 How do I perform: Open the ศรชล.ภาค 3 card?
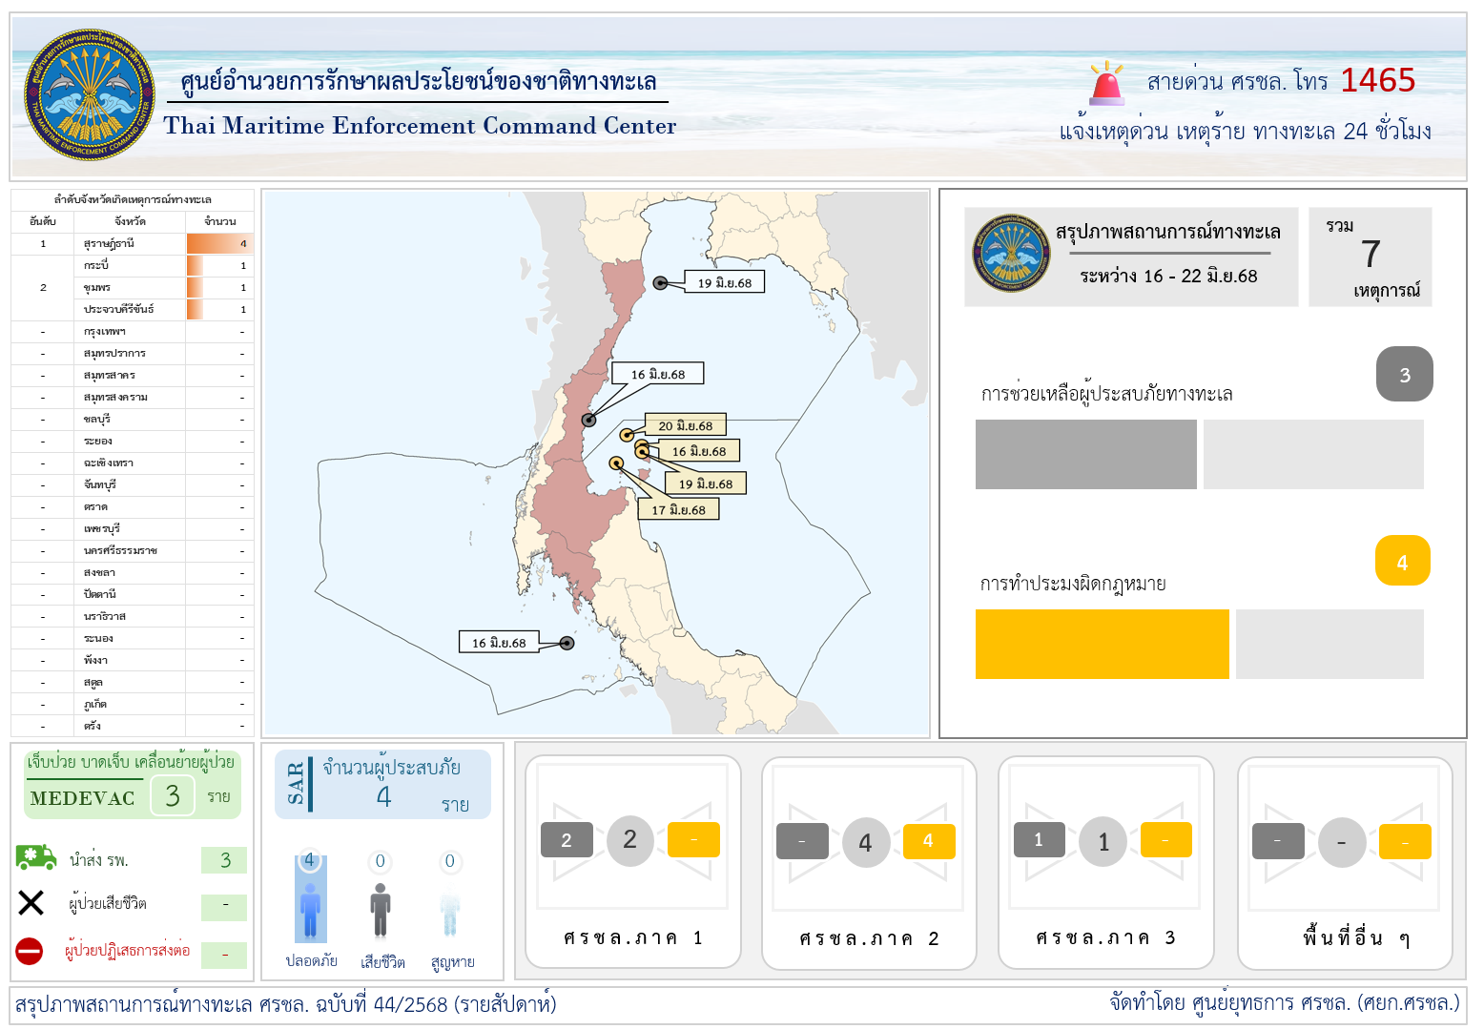click(x=1105, y=862)
